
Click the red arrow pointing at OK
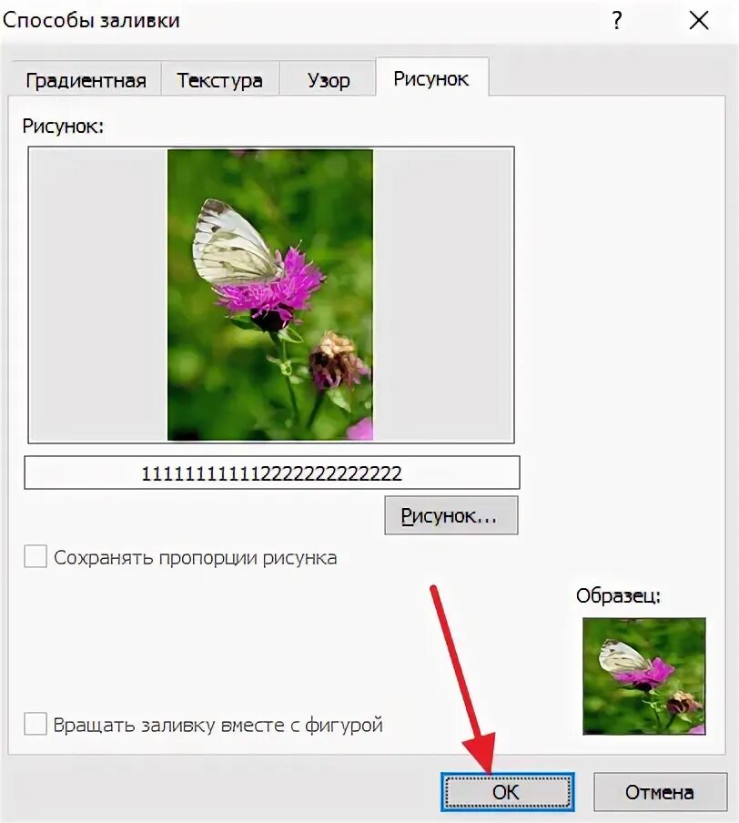(x=462, y=677)
